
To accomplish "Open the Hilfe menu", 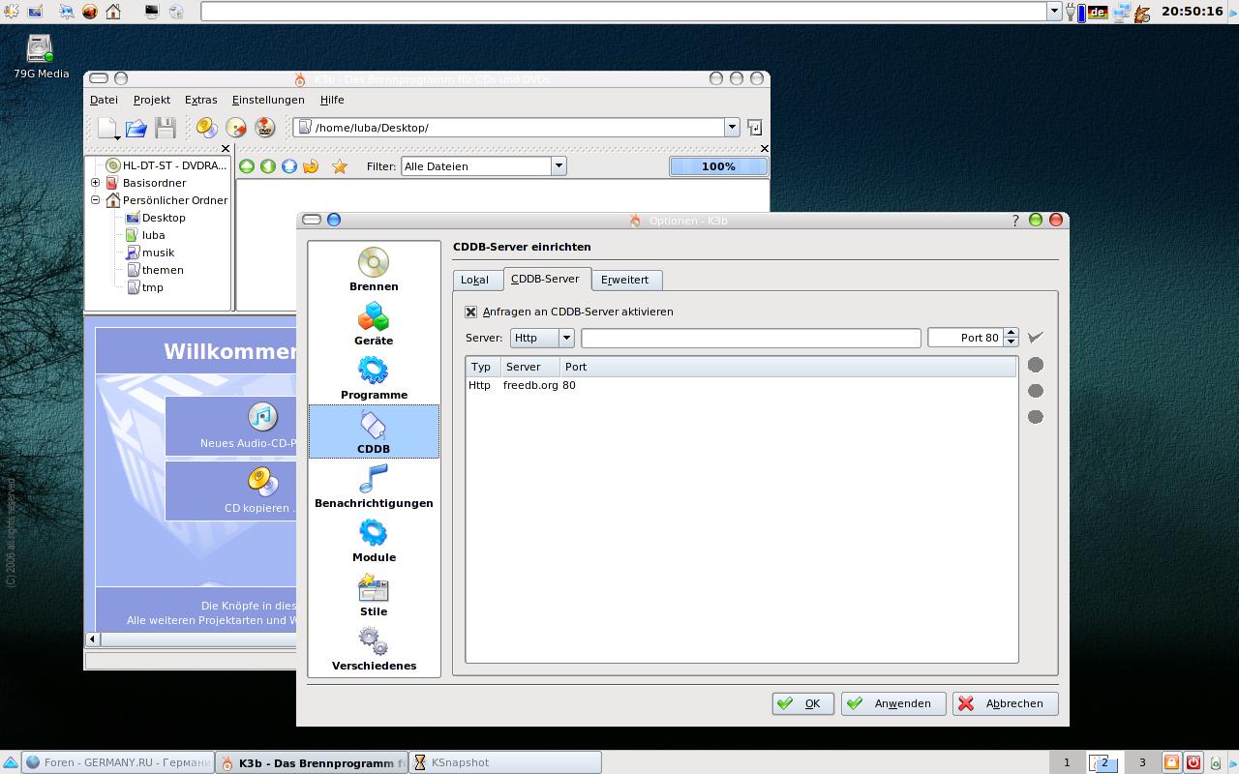I will pyautogui.click(x=332, y=100).
